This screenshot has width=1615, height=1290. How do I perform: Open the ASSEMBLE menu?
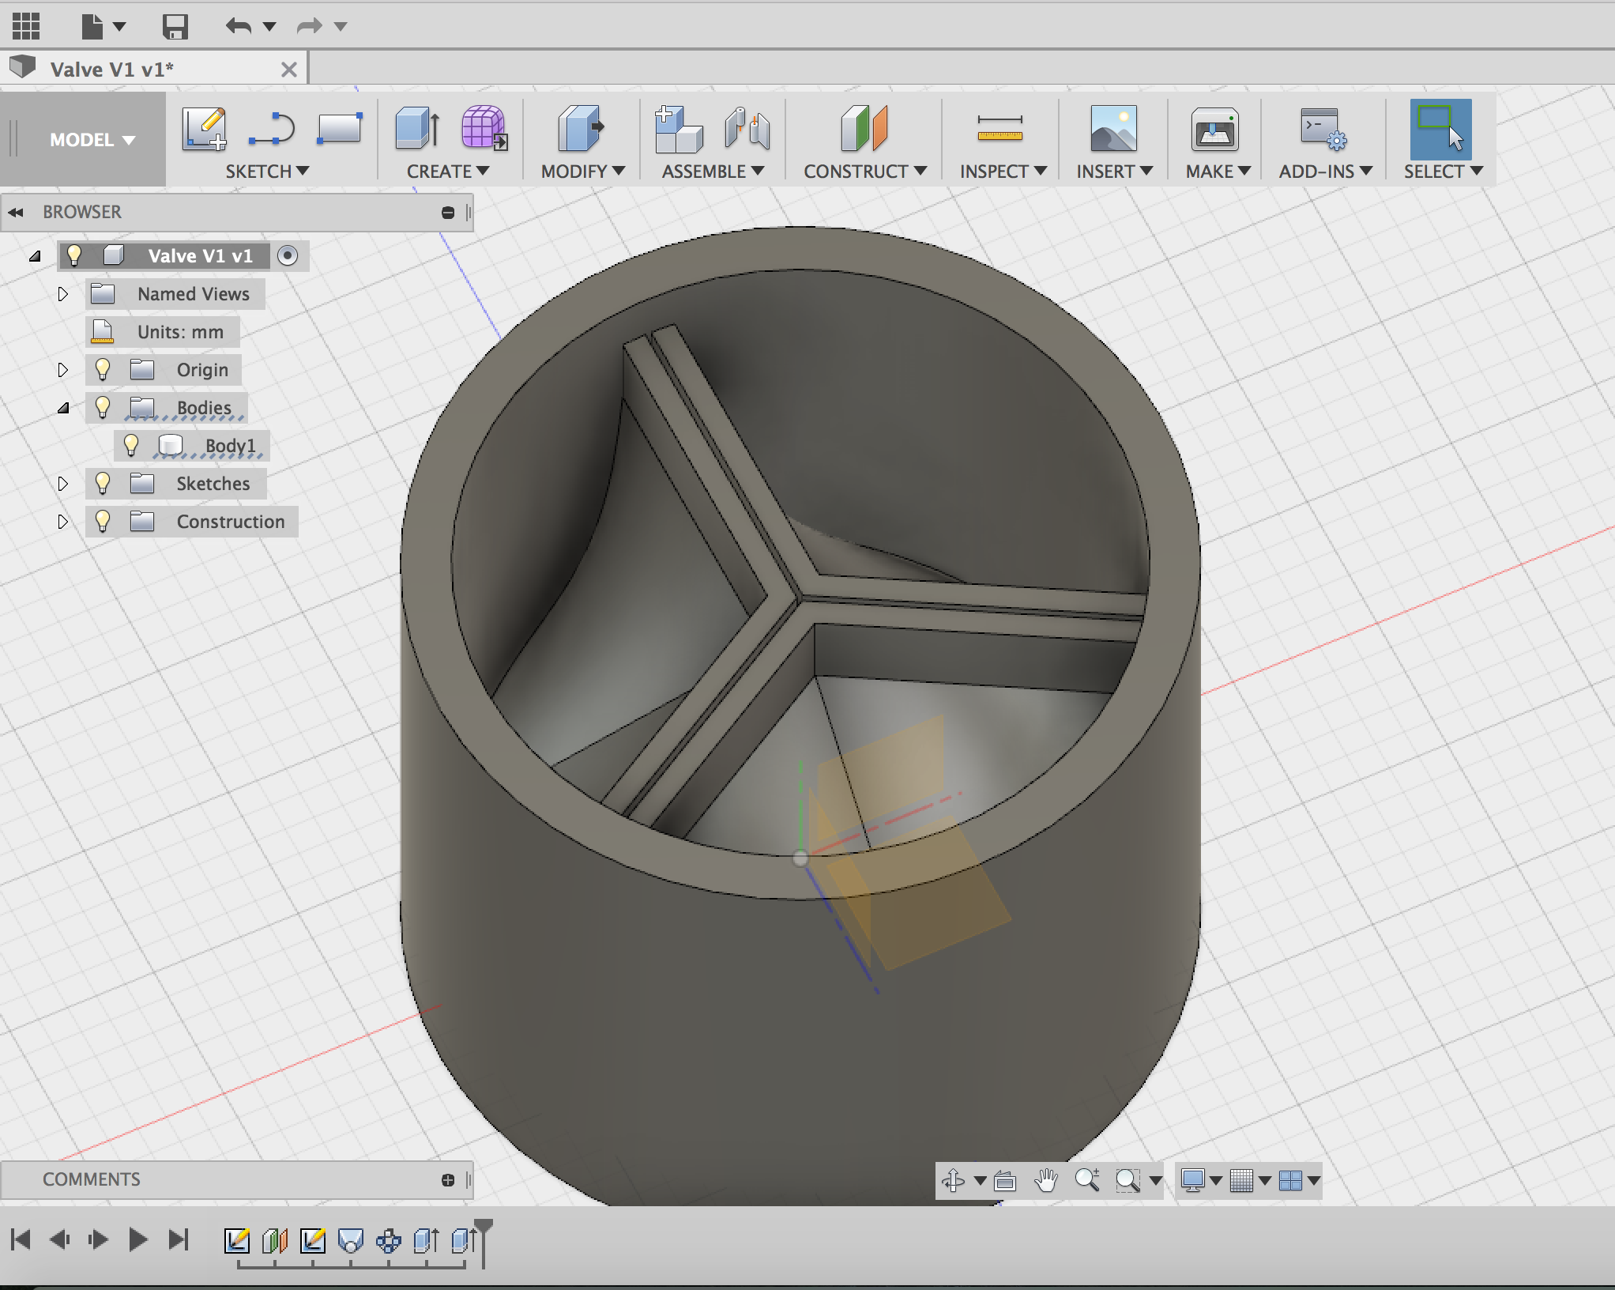click(713, 172)
